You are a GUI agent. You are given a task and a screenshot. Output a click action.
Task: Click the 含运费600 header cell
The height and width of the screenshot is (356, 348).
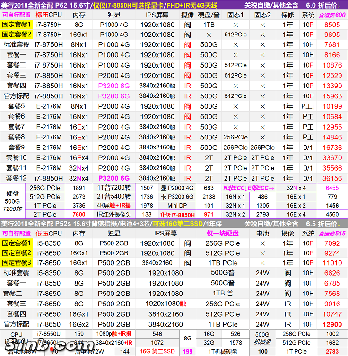pyautogui.click(x=332, y=15)
